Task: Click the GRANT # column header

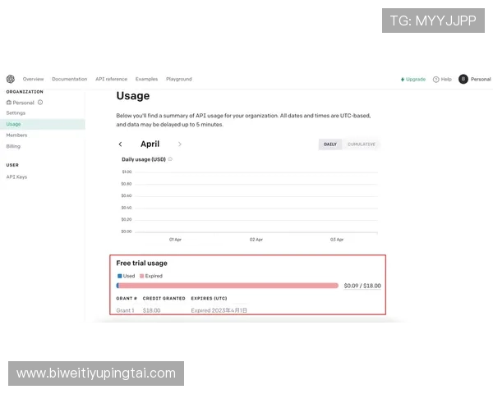Action: click(x=127, y=298)
